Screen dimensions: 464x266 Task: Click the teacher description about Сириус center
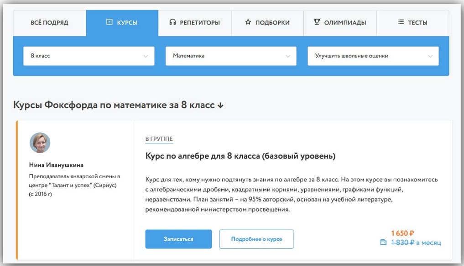pos(74,185)
